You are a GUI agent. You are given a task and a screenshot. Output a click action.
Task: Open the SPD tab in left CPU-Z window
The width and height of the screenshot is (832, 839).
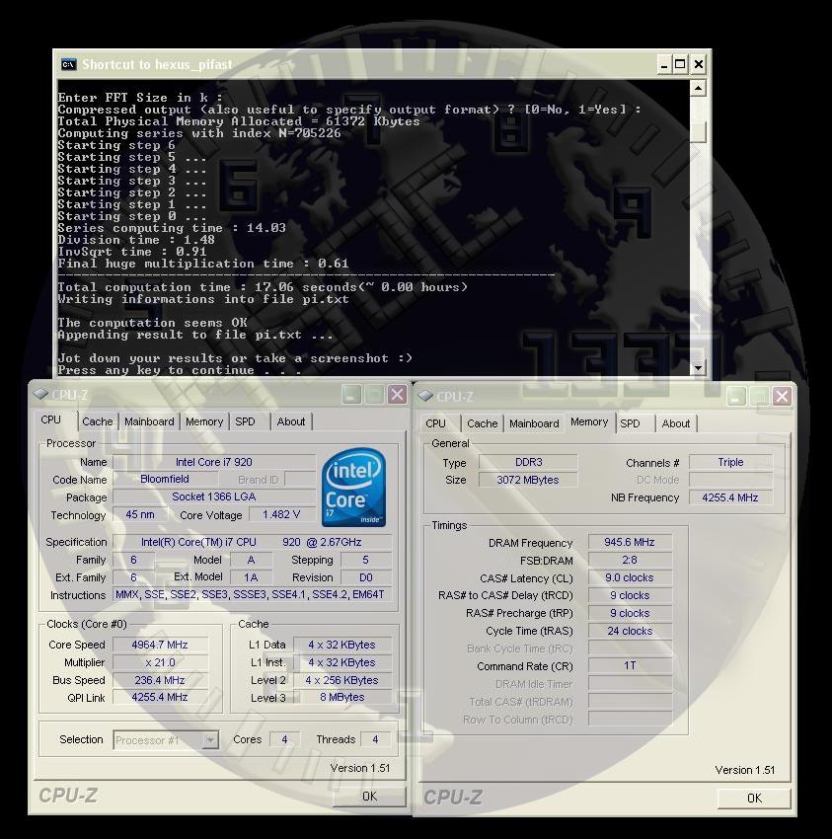point(245,421)
